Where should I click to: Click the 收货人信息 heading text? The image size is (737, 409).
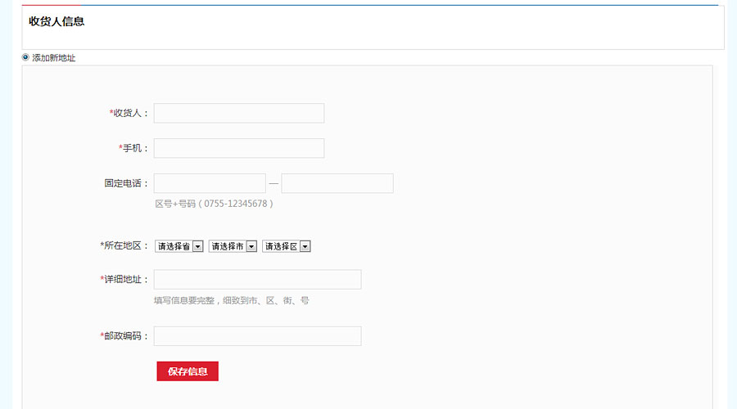(x=57, y=21)
